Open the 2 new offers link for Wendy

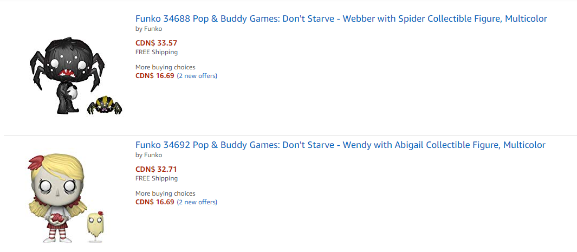click(197, 202)
